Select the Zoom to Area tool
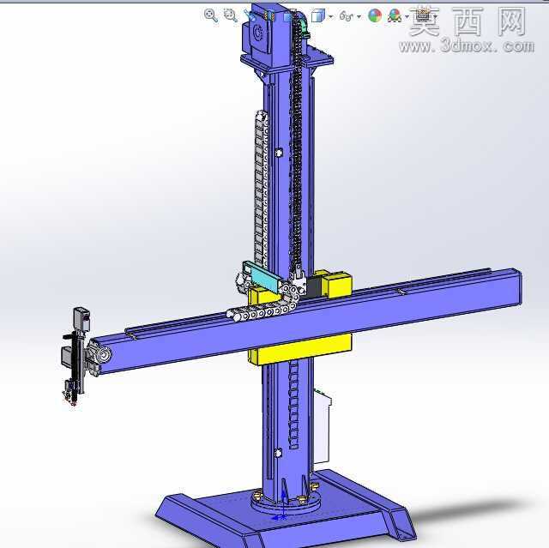549x548 pixels. pos(231,15)
